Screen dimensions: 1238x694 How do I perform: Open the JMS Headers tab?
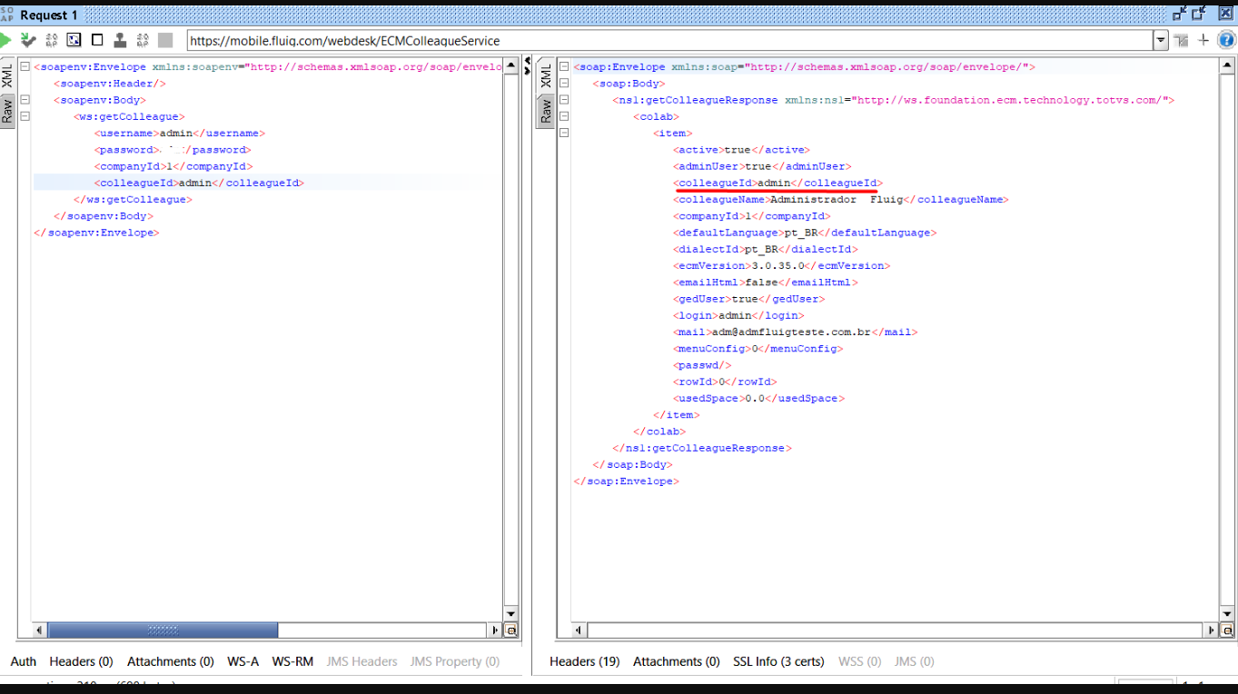361,661
